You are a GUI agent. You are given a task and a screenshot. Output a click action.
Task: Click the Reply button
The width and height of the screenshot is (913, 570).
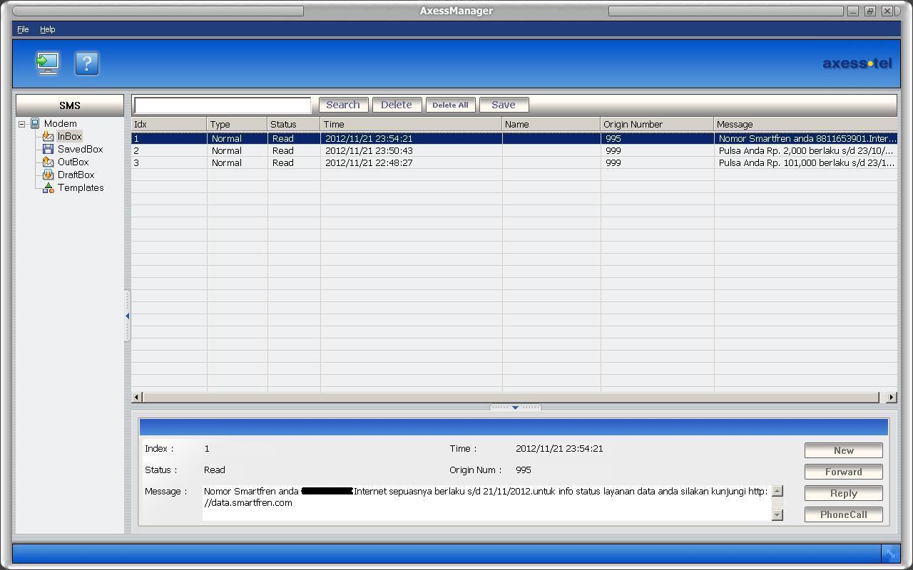(843, 493)
